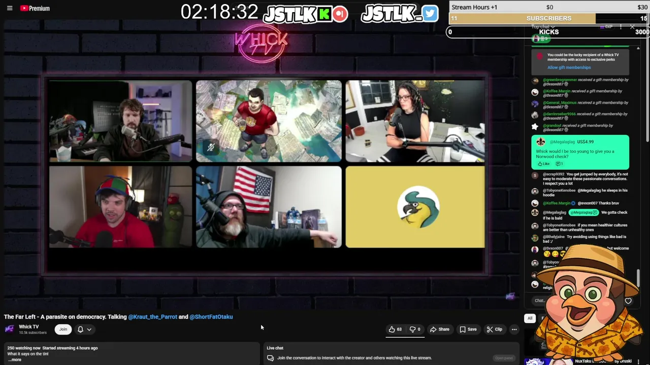This screenshot has height=365, width=650.
Task: Click @Koffee.Margin gift membership username
Action: (x=557, y=91)
